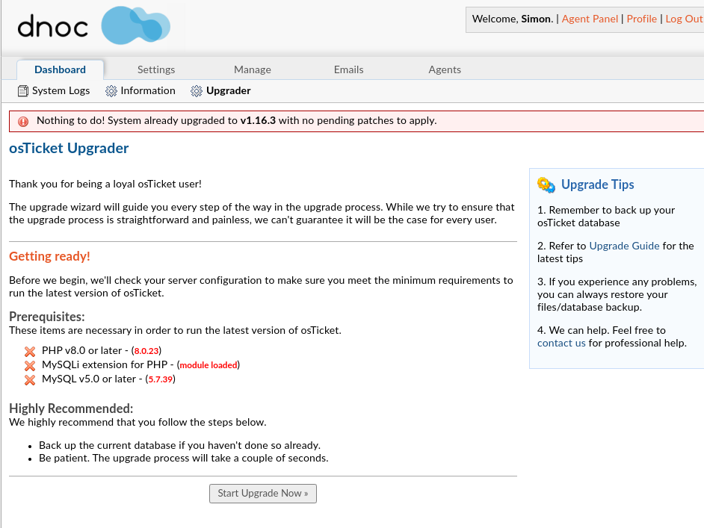
Task: Click the red X beside MySQL v5.0 requirement
Action: [x=30, y=380]
